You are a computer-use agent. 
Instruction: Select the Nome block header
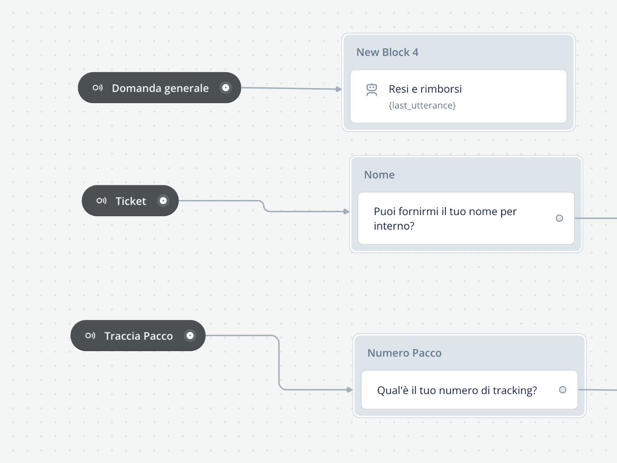click(379, 174)
